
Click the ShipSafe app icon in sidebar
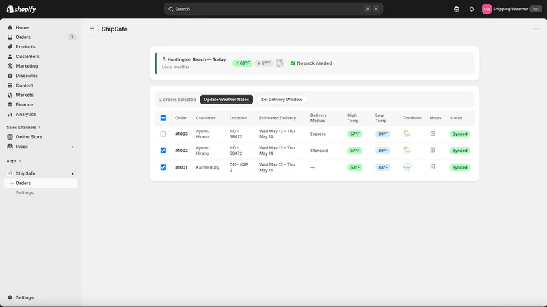click(10, 173)
